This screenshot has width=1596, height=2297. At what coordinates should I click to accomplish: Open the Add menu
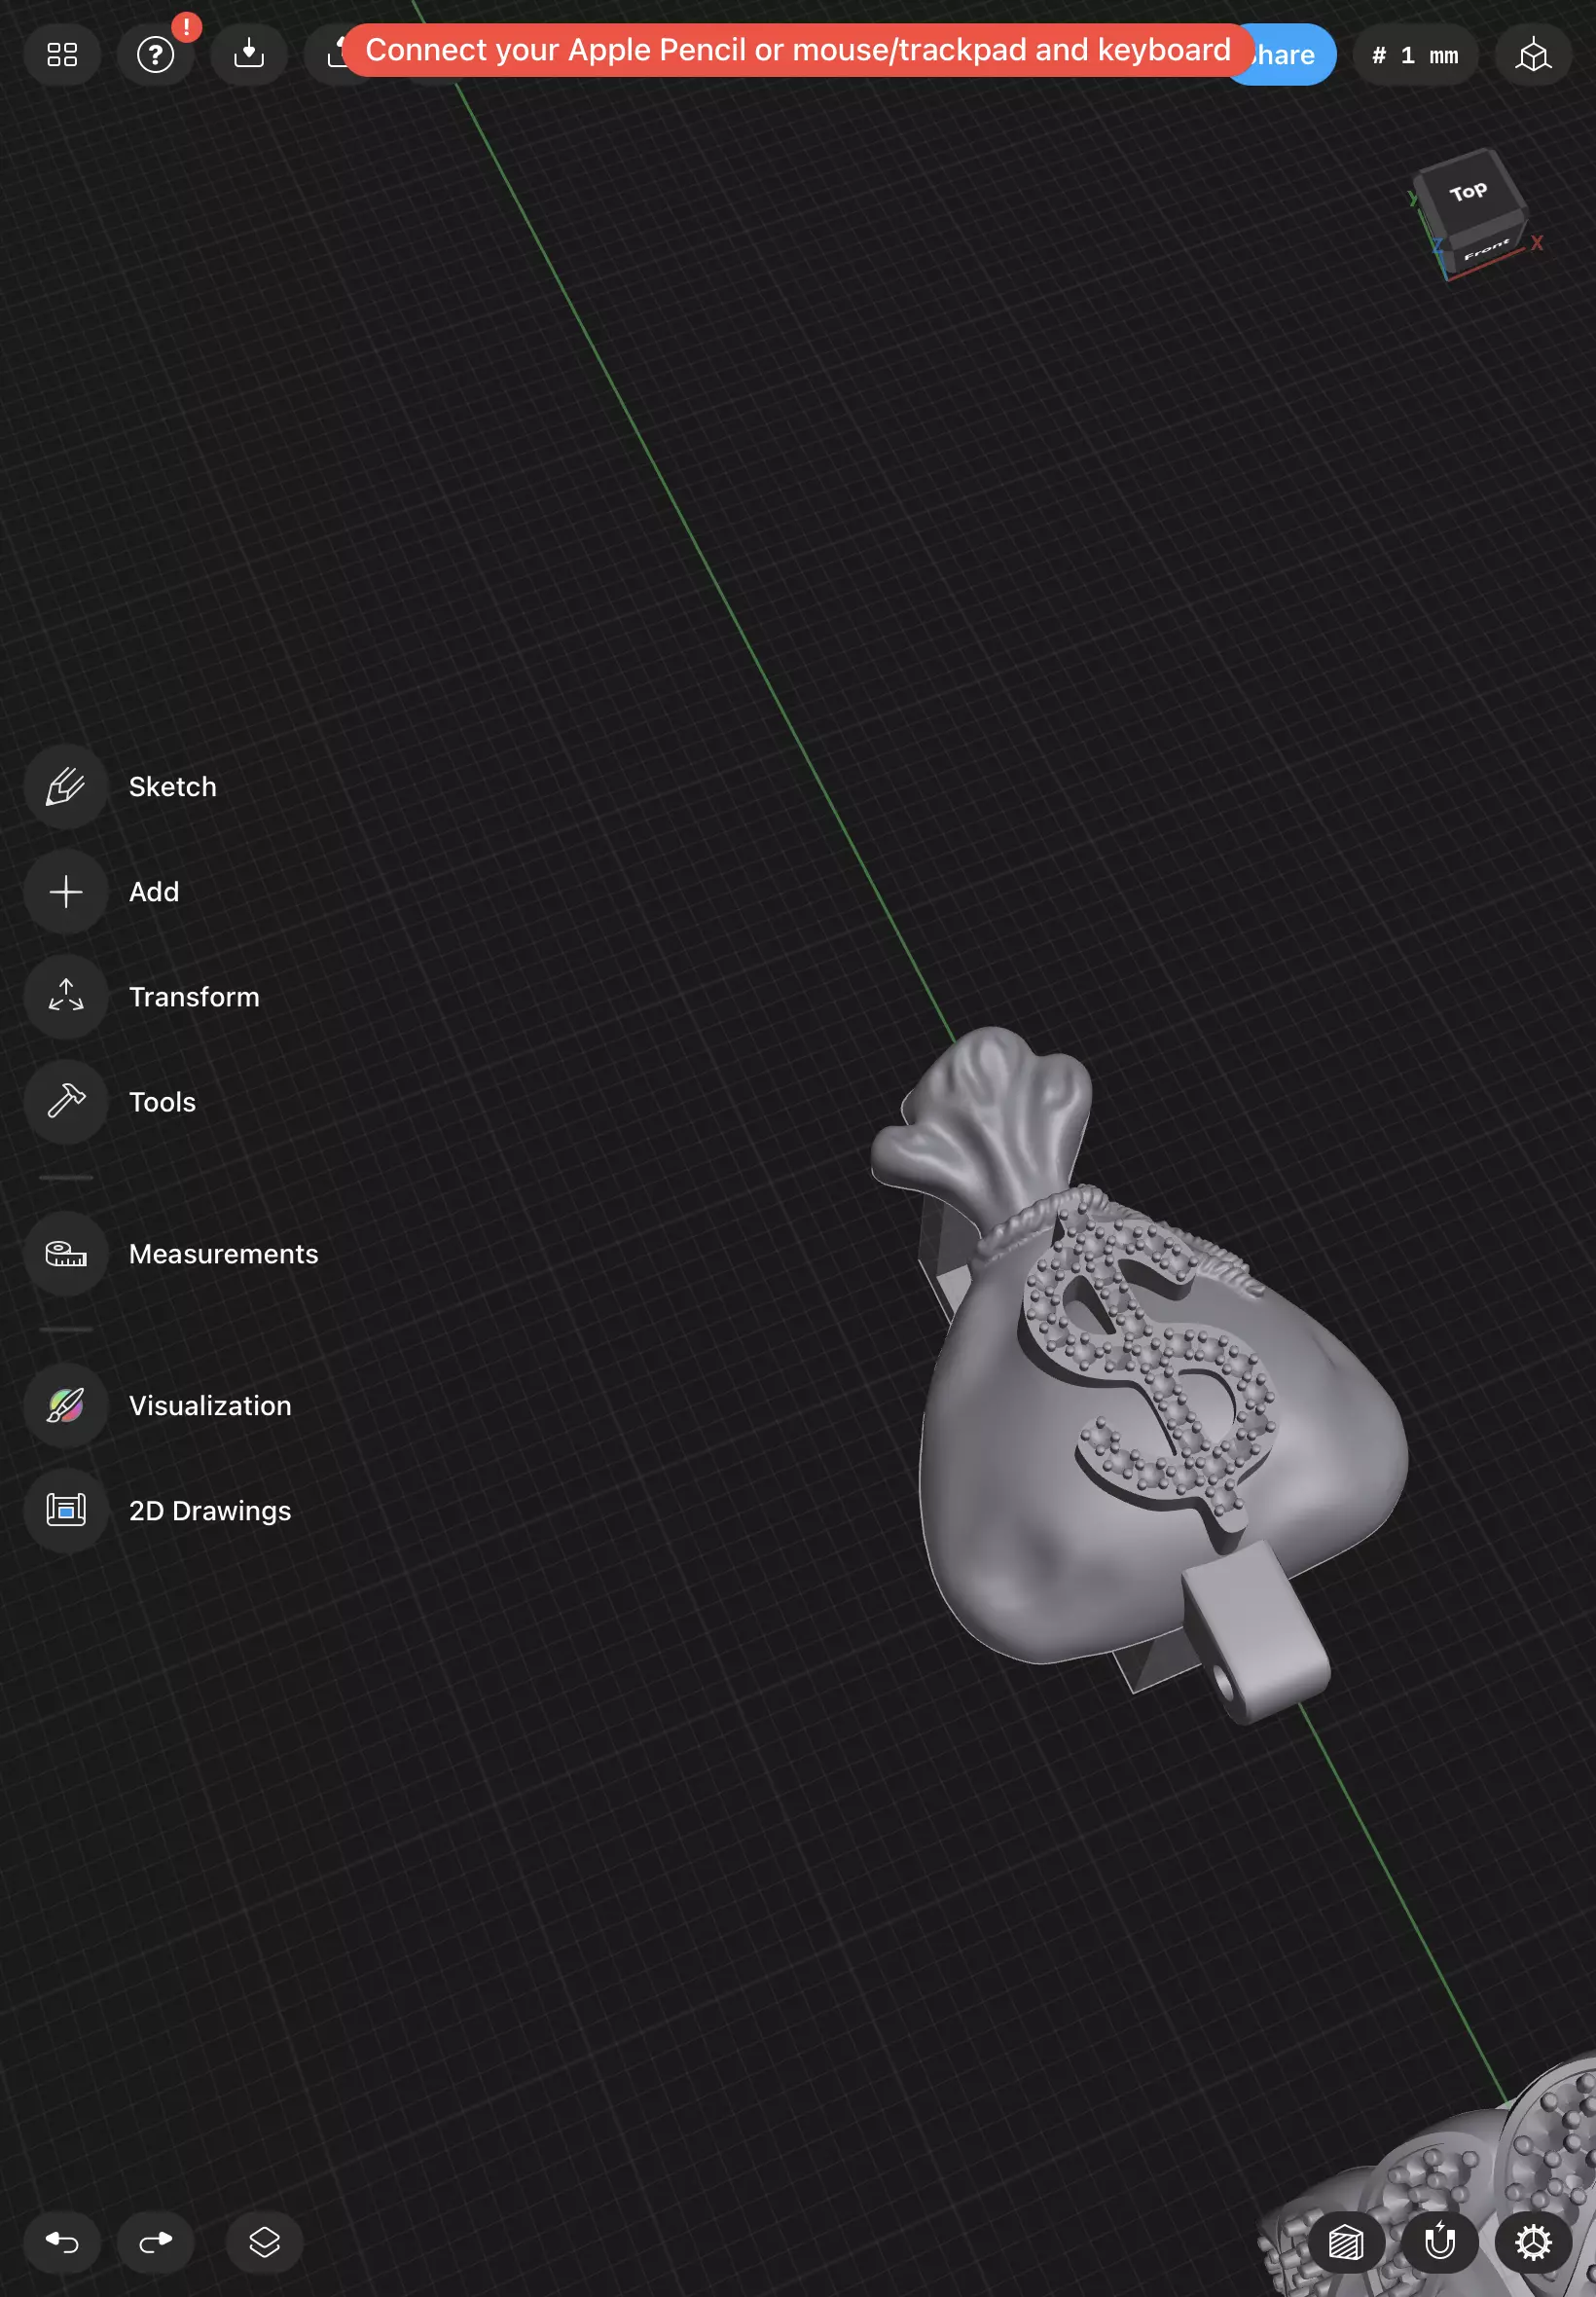point(103,892)
